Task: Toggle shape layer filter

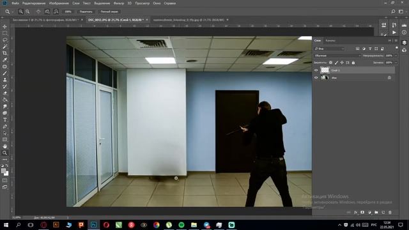Action: [x=376, y=49]
